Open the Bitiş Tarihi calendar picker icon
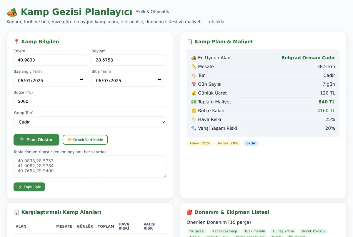Screen dimensions: 353x237 [159, 81]
